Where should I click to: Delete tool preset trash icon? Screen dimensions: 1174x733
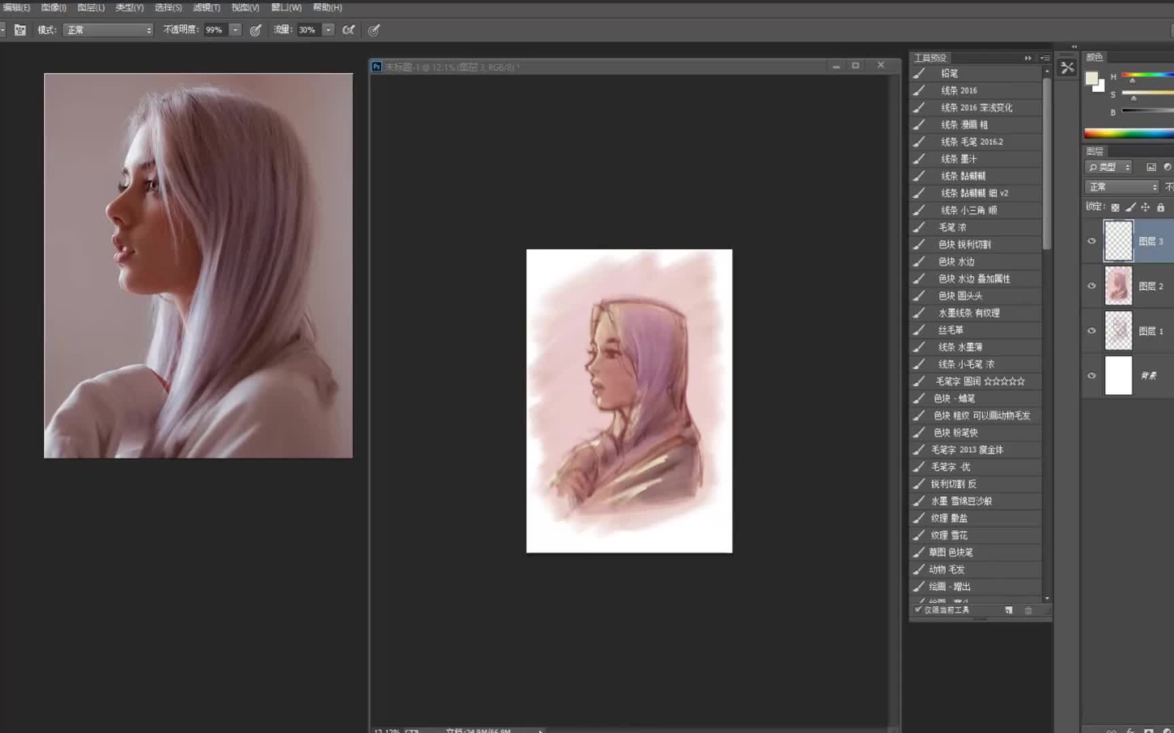pyautogui.click(x=1028, y=610)
